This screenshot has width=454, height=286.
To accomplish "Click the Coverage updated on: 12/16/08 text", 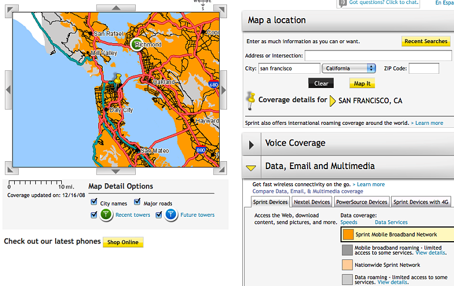I will [x=46, y=195].
